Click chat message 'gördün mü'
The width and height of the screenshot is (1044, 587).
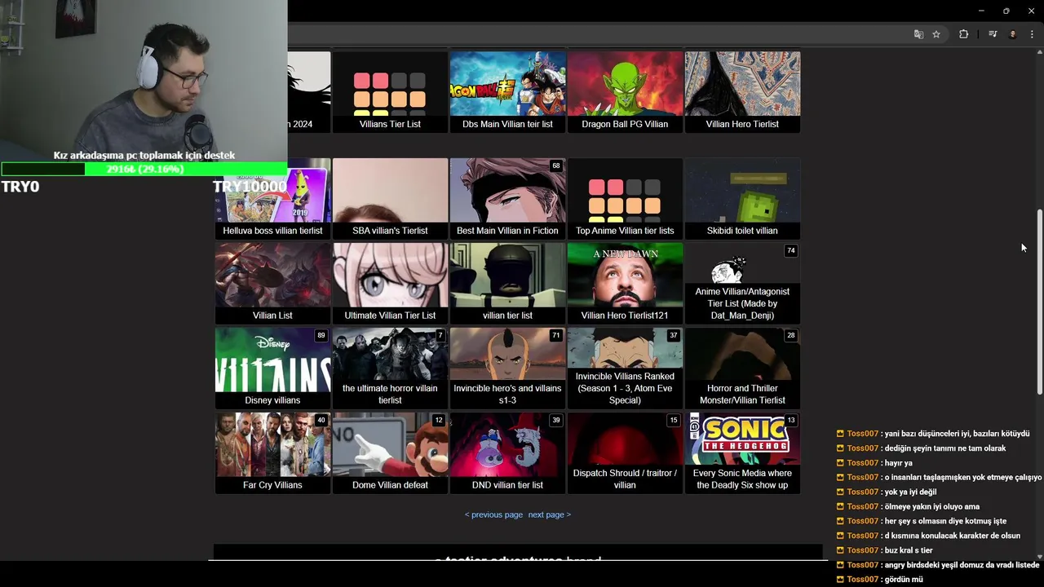pos(904,580)
